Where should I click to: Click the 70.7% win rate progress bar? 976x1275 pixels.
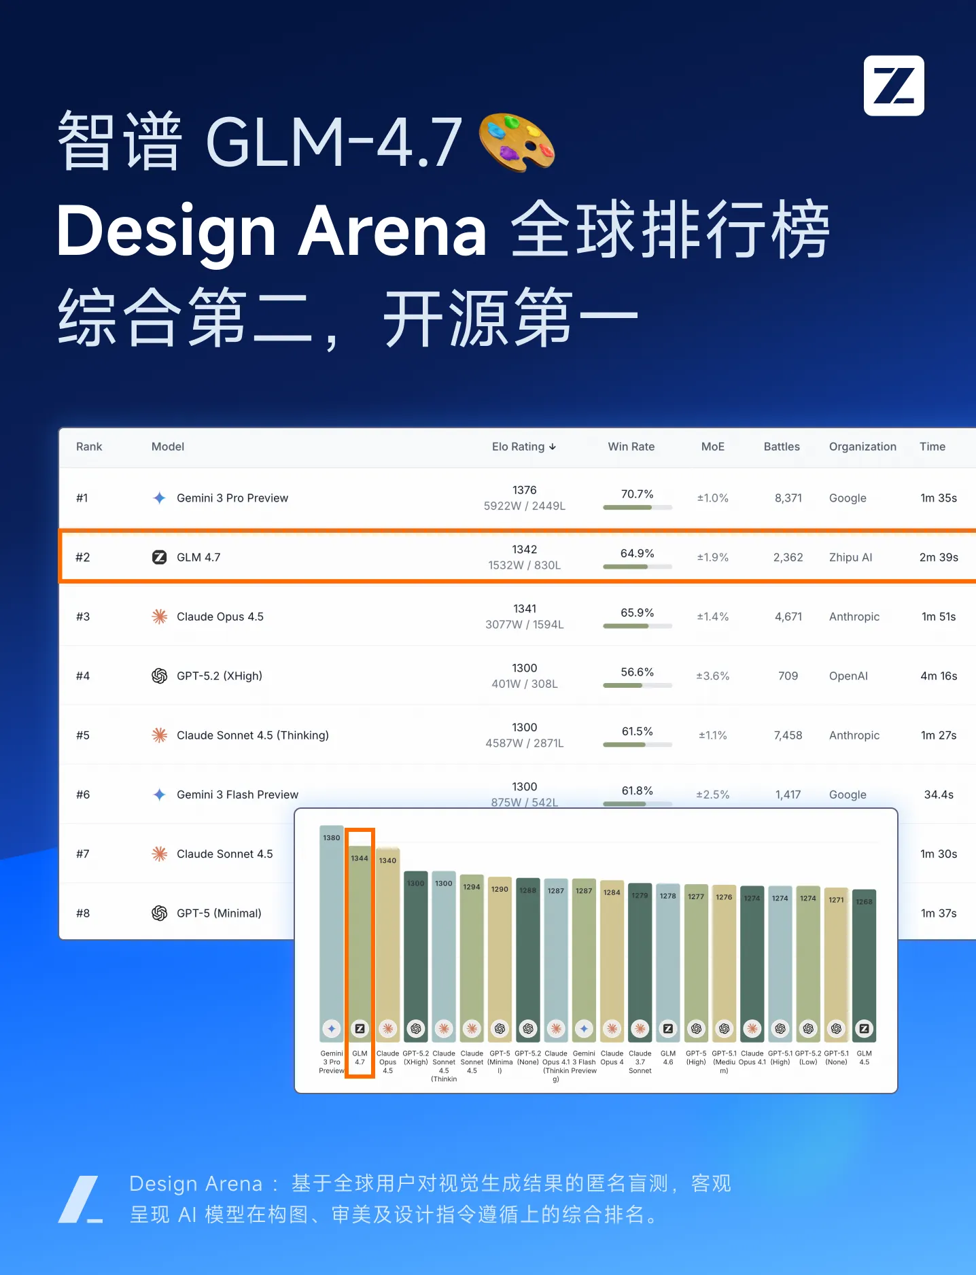click(x=638, y=507)
